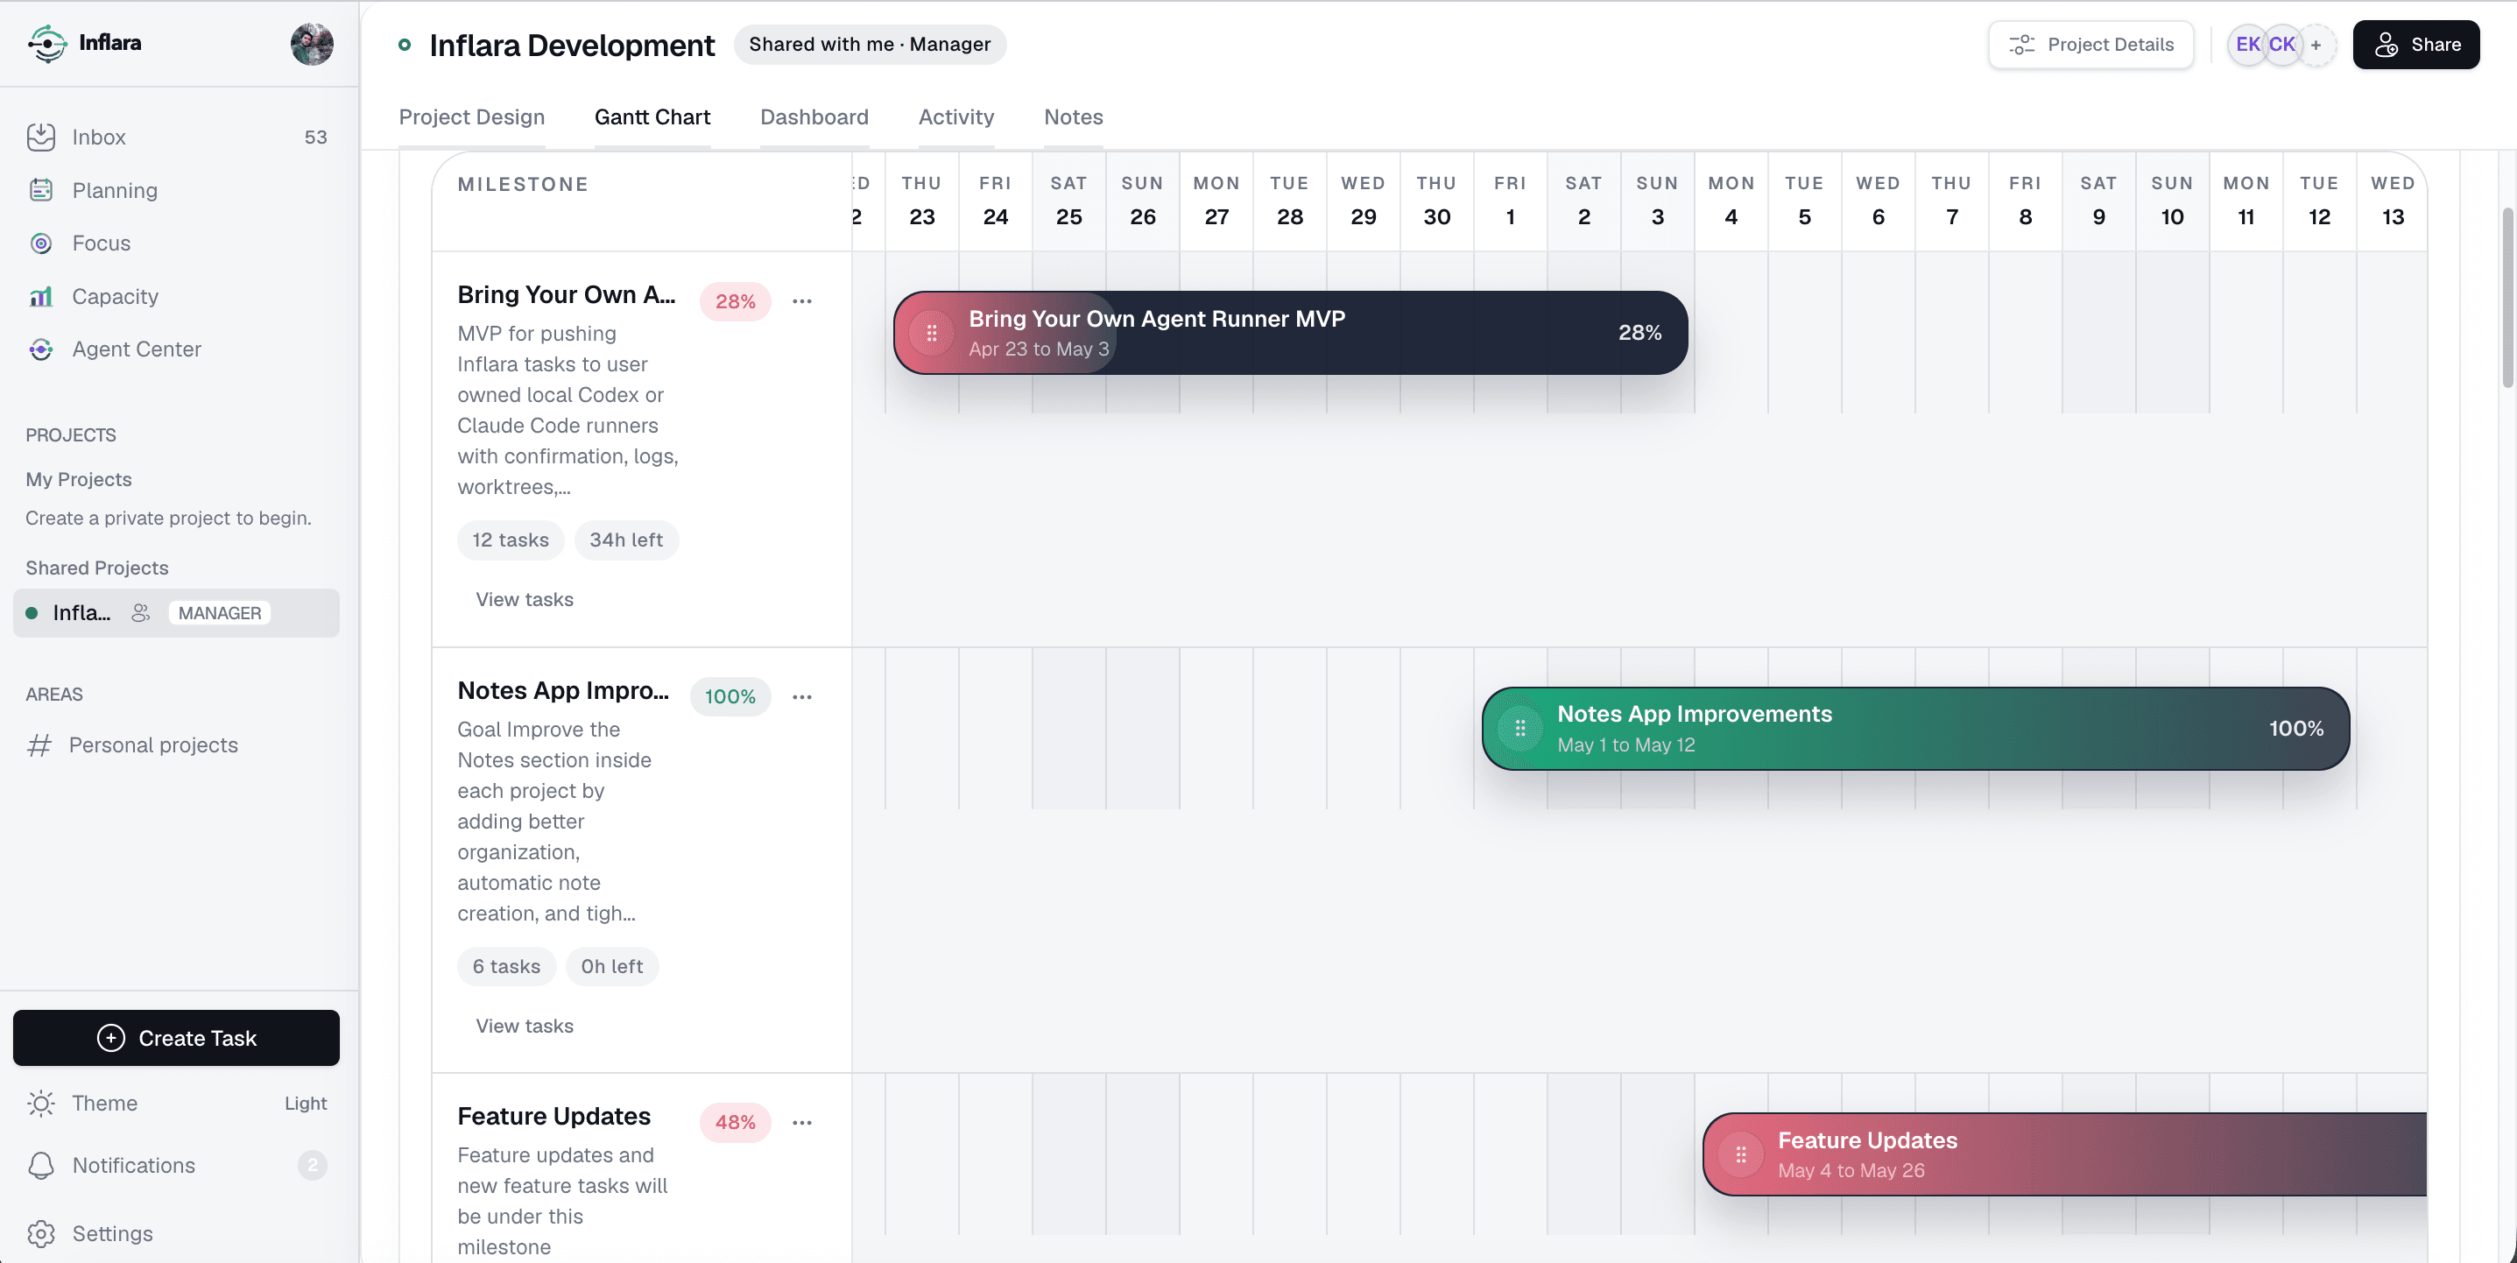
Task: Click the Theme sun icon
Action: [x=41, y=1103]
